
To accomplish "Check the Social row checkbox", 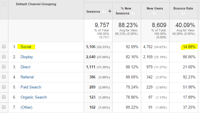I will tap(4, 47).
